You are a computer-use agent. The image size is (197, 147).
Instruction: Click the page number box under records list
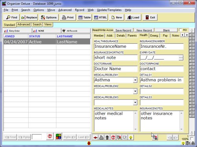tap(37, 137)
